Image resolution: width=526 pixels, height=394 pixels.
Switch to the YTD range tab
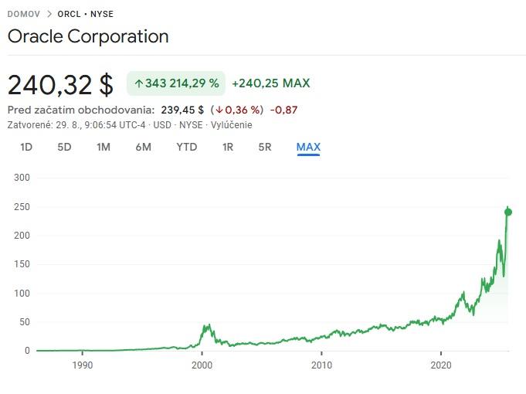[186, 147]
